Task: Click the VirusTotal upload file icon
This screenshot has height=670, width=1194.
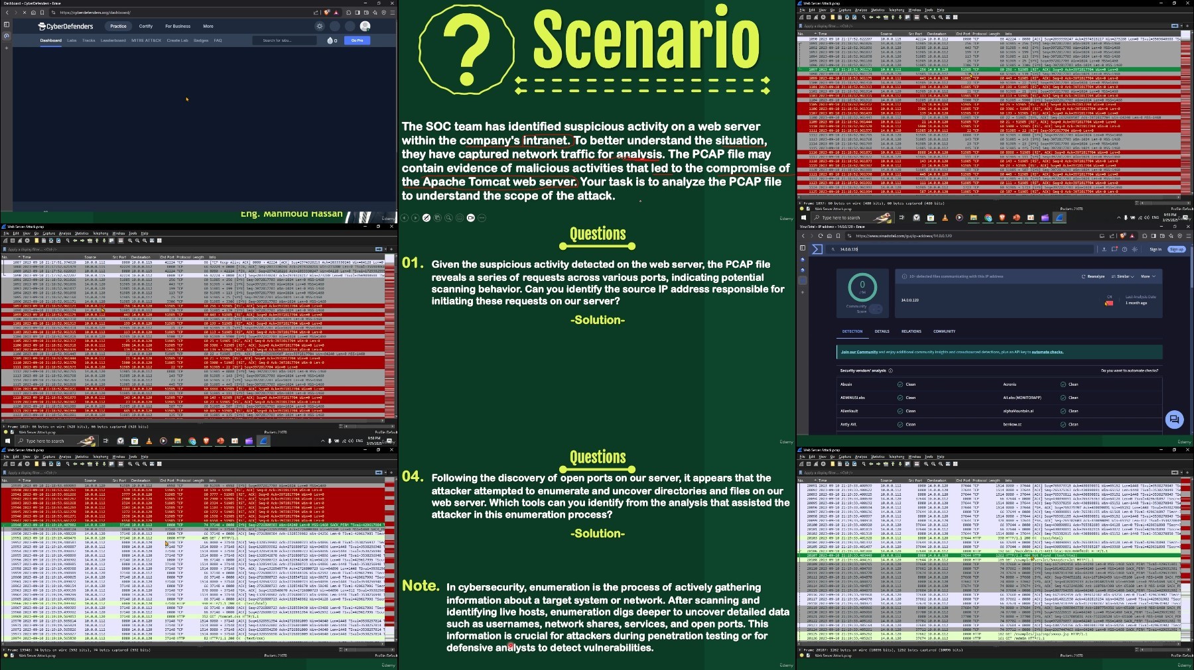Action: click(x=1104, y=249)
